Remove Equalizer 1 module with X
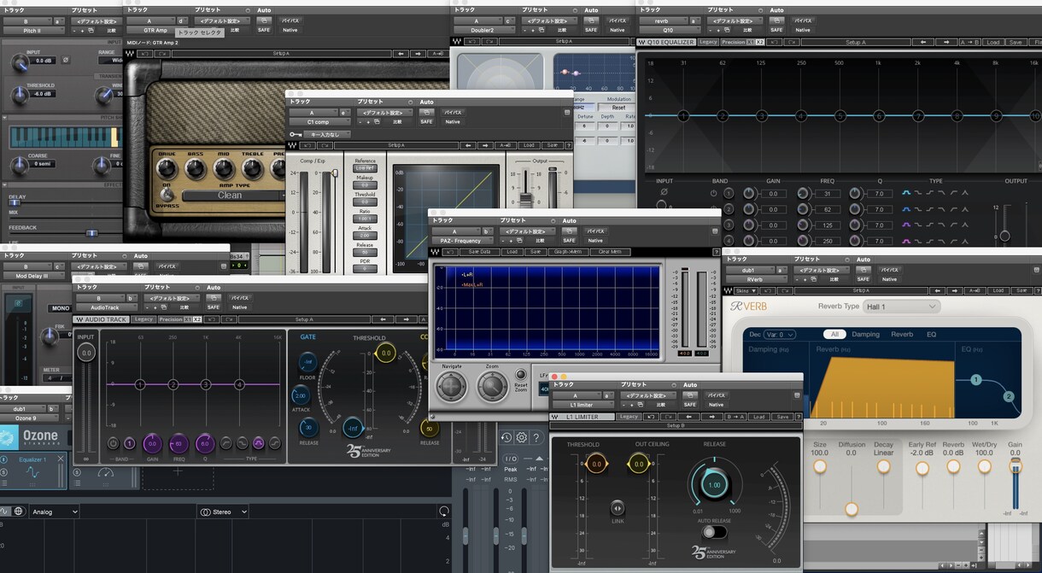This screenshot has width=1042, height=573. click(x=61, y=459)
